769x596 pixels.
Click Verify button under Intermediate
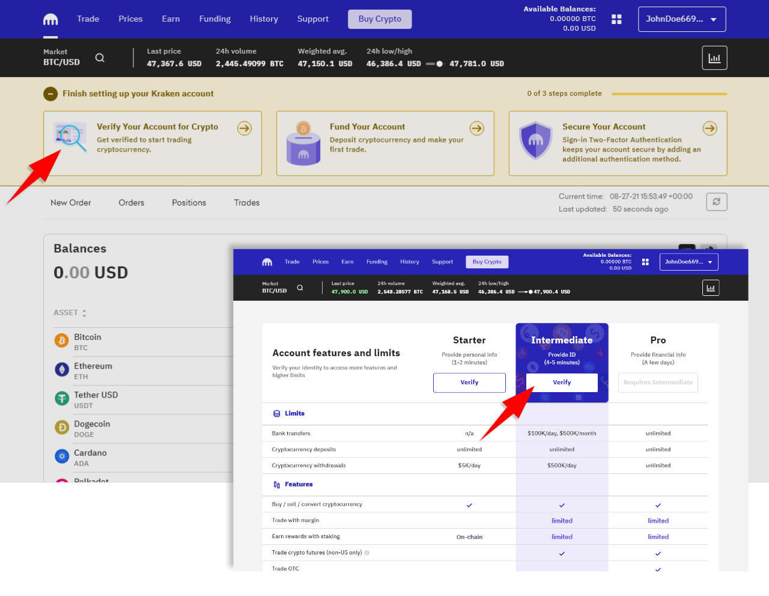tap(562, 382)
